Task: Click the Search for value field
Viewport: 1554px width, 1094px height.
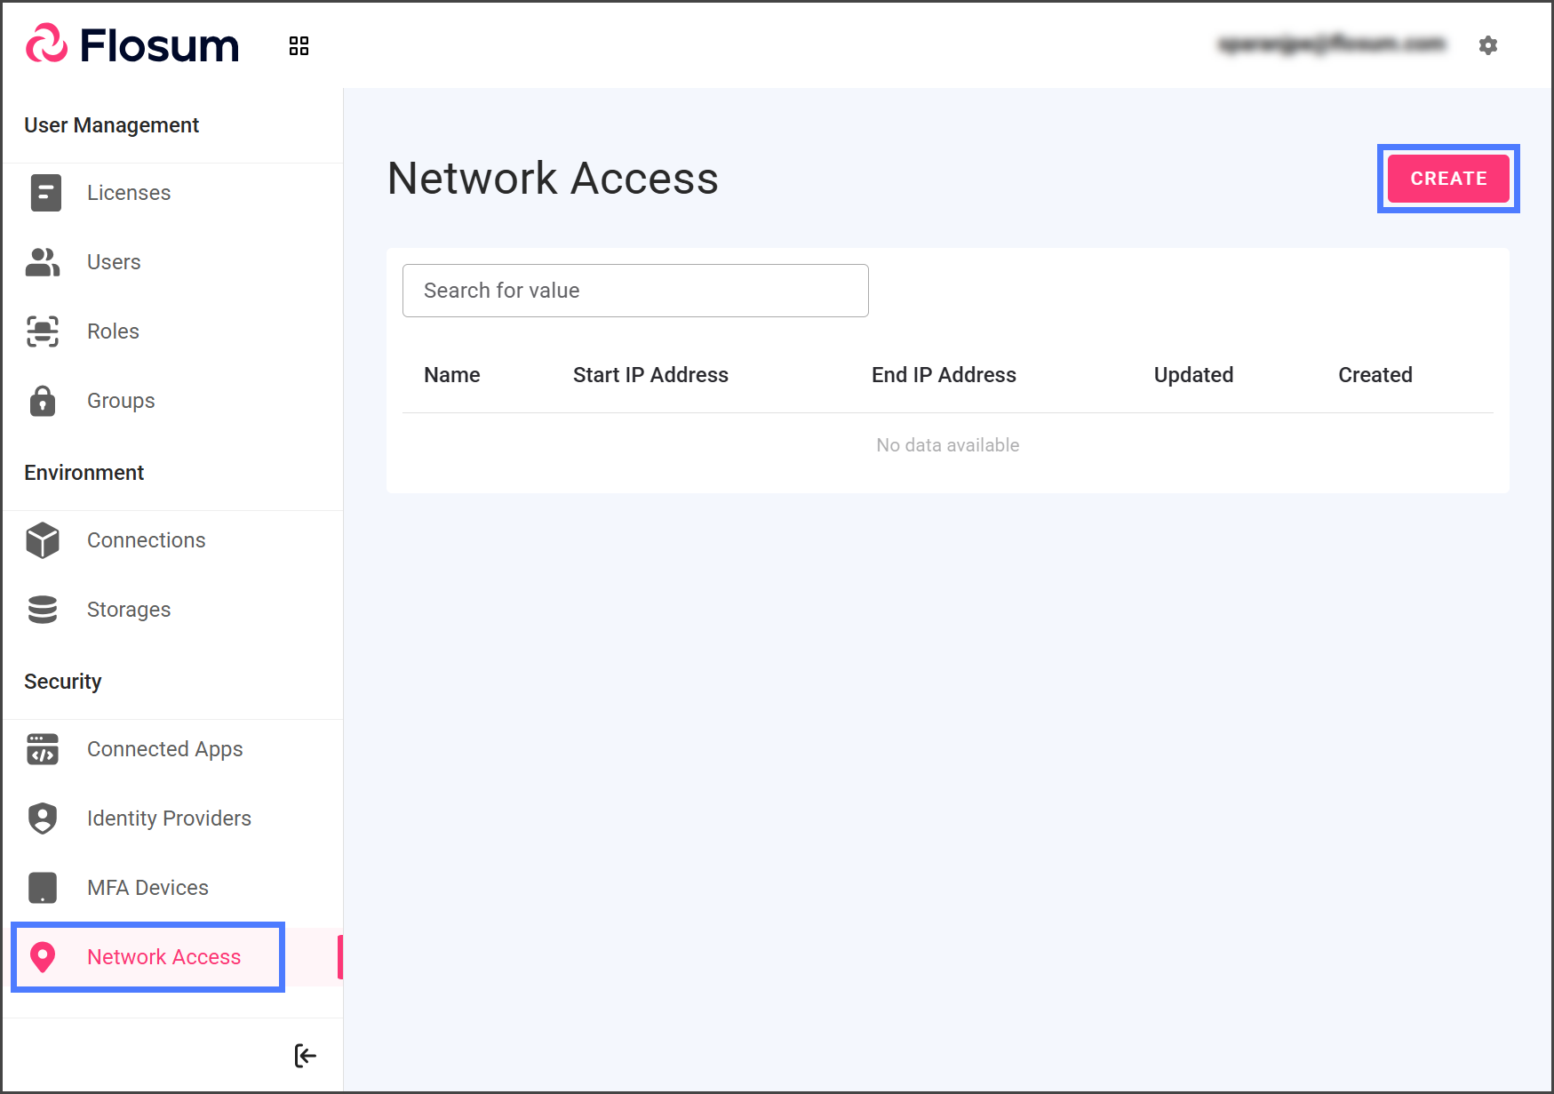Action: 635,291
